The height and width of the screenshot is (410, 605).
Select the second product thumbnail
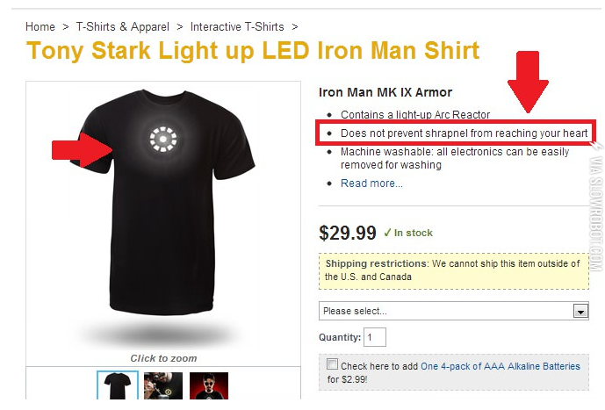162,386
